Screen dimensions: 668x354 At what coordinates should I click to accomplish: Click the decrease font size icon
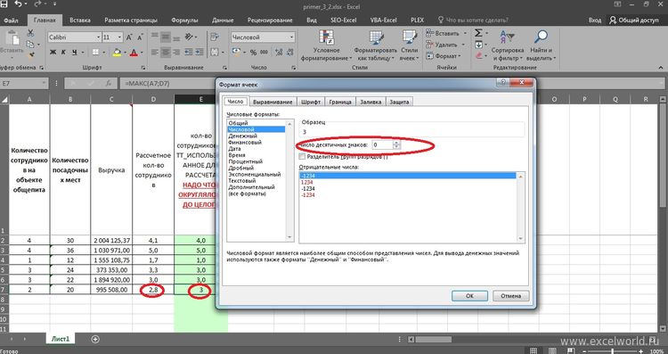pyautogui.click(x=140, y=37)
